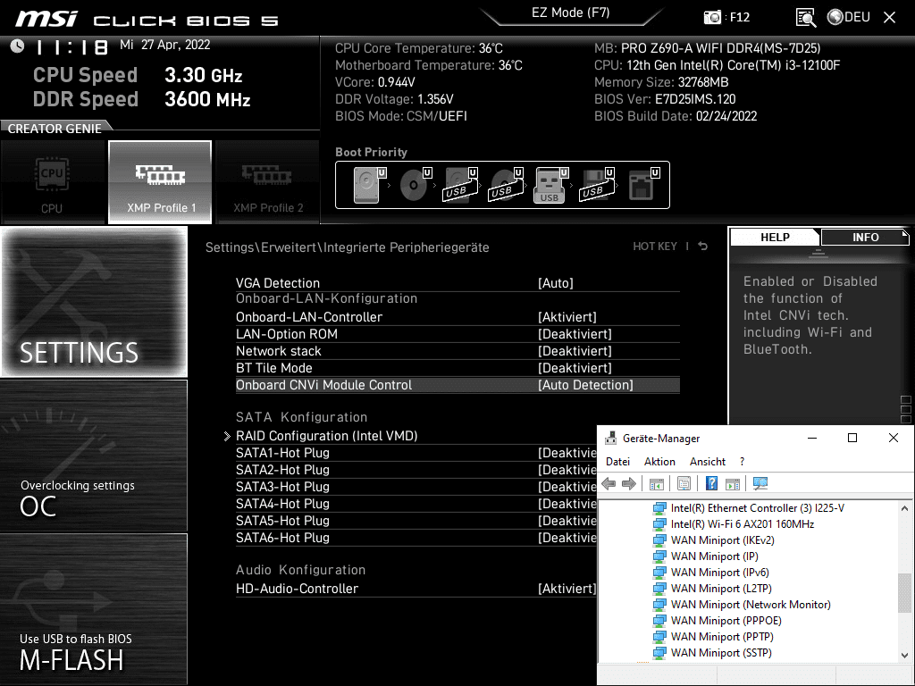This screenshot has width=915, height=686.
Task: Click Forward arrow in Geräte-Manager toolbar
Action: (628, 483)
